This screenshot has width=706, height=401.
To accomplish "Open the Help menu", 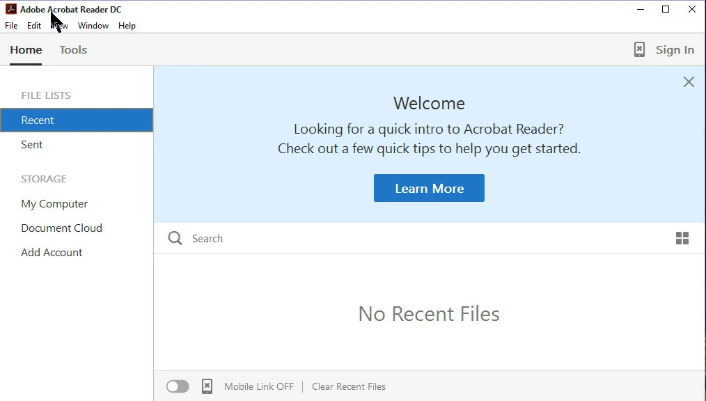I will click(x=127, y=26).
